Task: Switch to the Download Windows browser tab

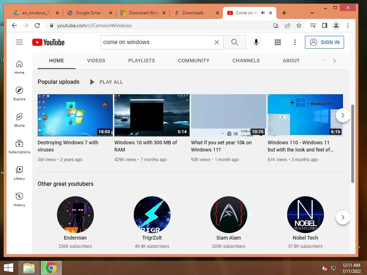Action: [143, 13]
